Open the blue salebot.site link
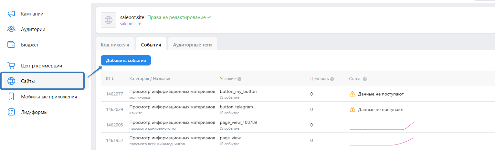The width and height of the screenshot is (495, 150). pyautogui.click(x=131, y=24)
